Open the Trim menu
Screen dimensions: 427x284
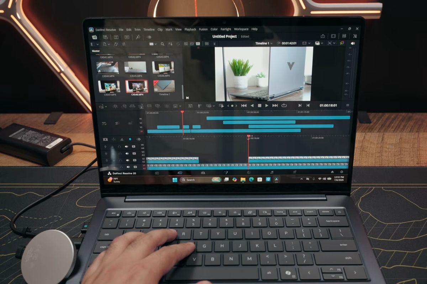(x=137, y=29)
